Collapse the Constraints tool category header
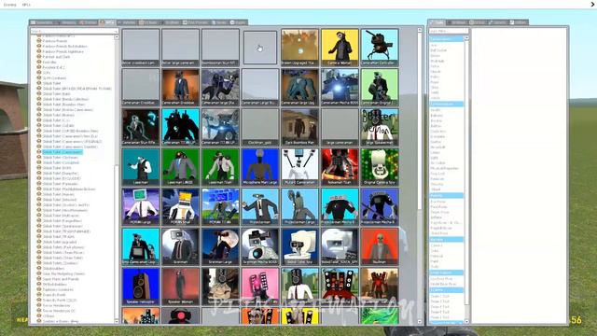597x336 pixels. click(446, 39)
